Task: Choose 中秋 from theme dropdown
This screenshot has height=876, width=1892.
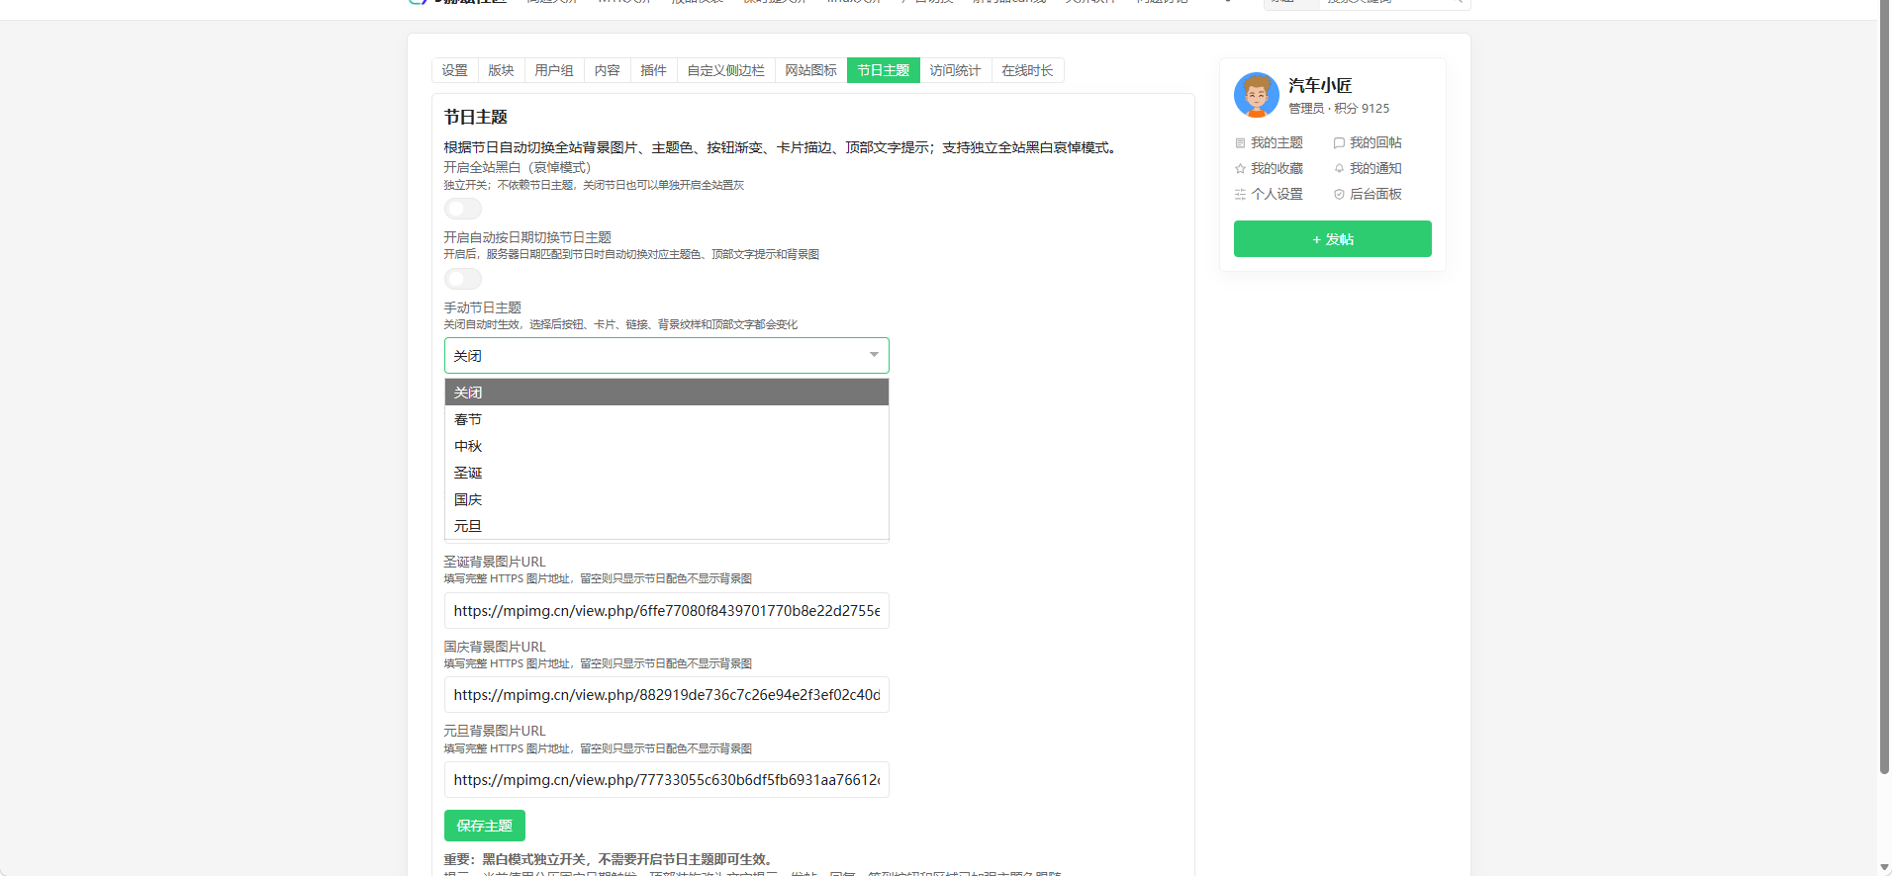Action: click(667, 446)
